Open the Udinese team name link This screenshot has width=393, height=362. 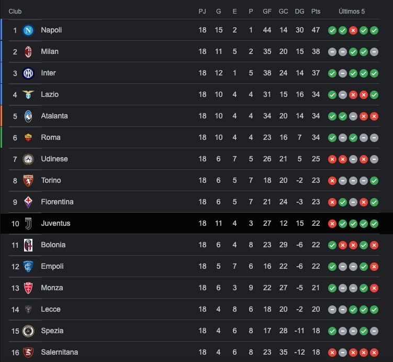point(54,159)
